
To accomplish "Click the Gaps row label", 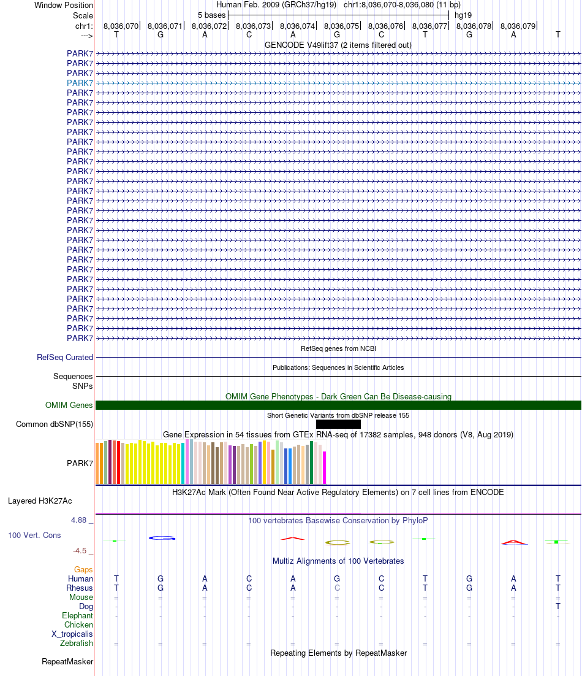I will tap(83, 569).
